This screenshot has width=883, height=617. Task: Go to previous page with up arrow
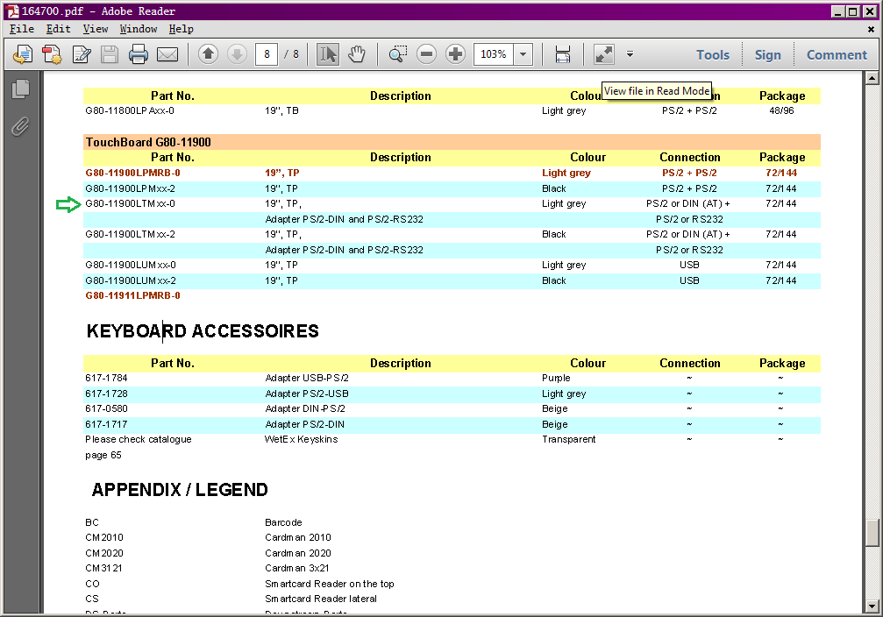coord(208,54)
